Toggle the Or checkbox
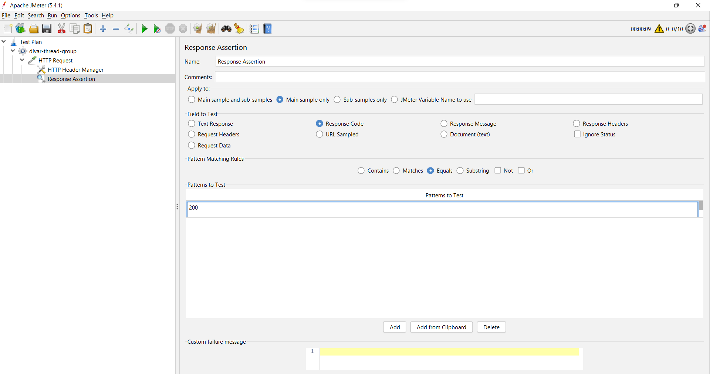710x374 pixels. pyautogui.click(x=521, y=170)
